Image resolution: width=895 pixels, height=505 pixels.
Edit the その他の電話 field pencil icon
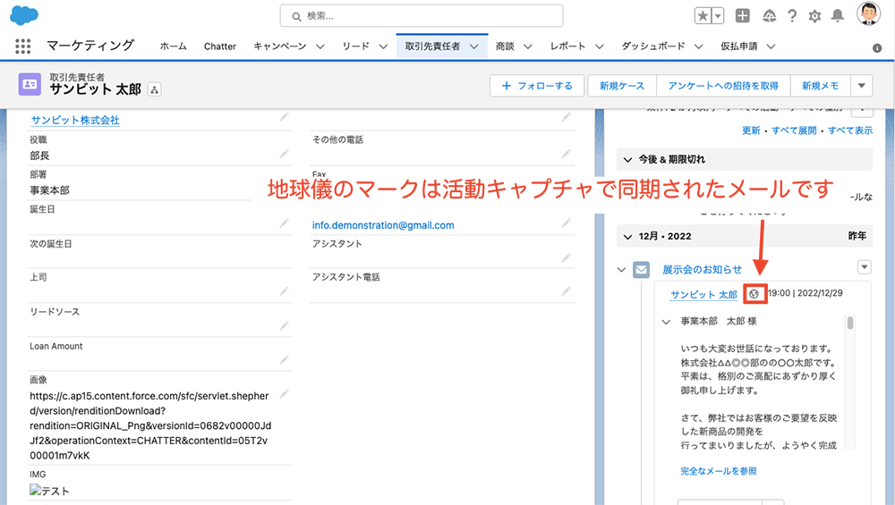pos(566,154)
